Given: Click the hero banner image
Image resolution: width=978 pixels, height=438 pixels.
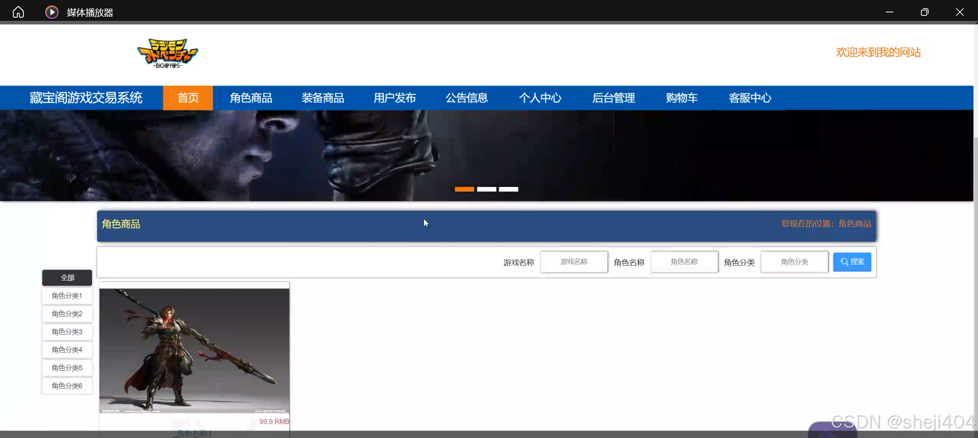Looking at the screenshot, I should click(x=486, y=155).
